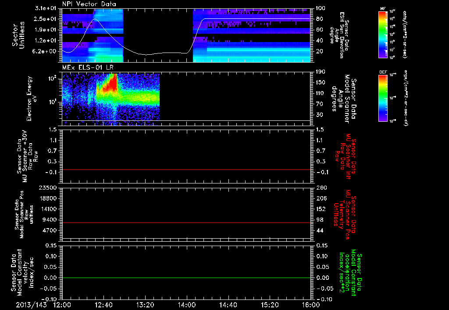Click the 16:00 time axis label
Image resolution: width=449 pixels, height=310 pixels.
(x=311, y=305)
